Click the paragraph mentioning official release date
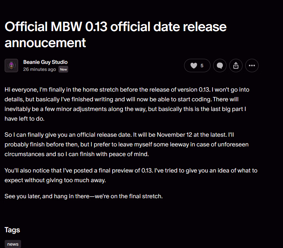Image resolution: width=283 pixels, height=248 pixels. point(127,144)
